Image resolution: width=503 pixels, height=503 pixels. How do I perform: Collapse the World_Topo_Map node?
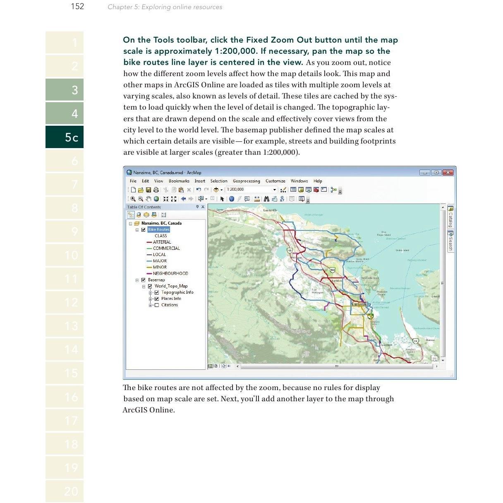144,286
